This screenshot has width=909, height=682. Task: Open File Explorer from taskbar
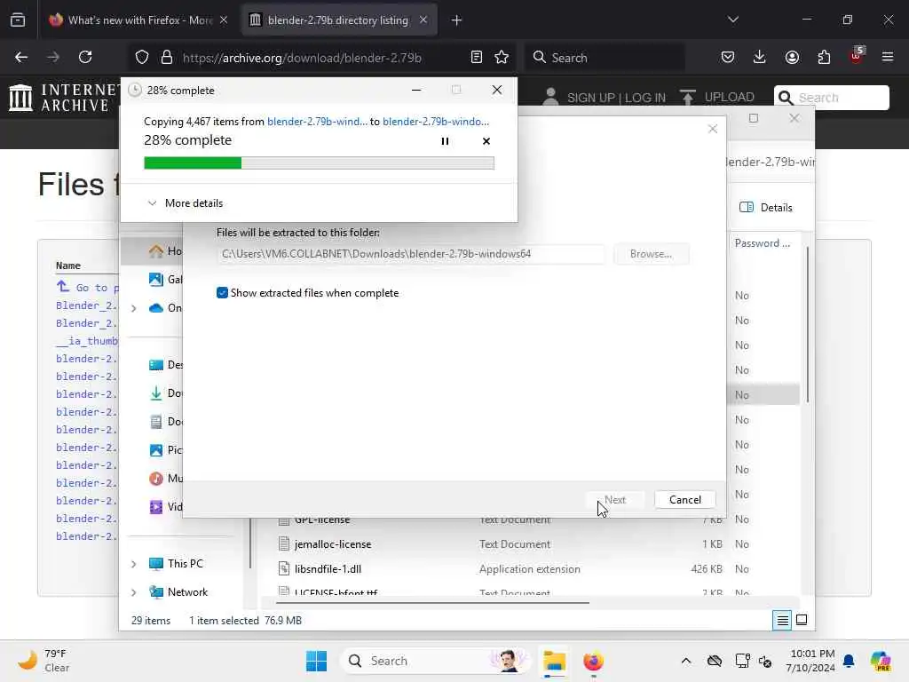coord(554,661)
